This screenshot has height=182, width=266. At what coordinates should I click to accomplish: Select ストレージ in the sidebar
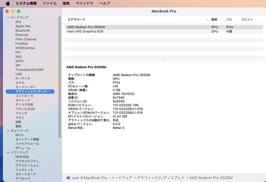23,100
